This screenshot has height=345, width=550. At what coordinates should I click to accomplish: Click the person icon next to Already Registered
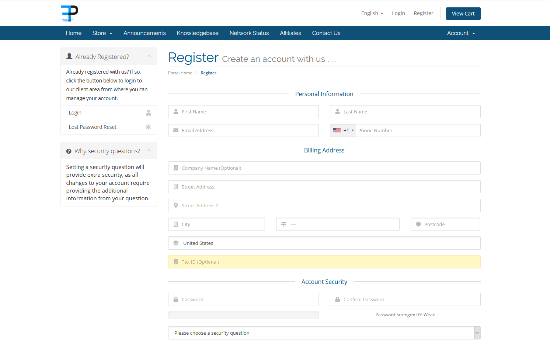click(x=69, y=56)
